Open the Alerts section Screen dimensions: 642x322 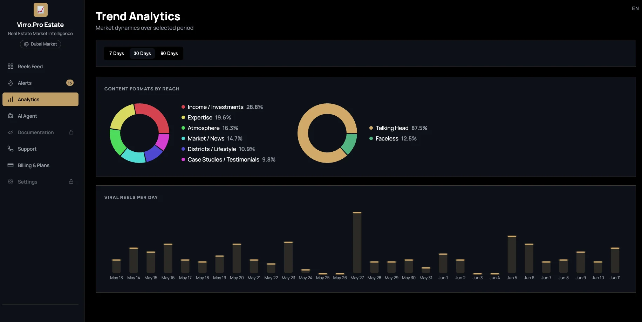point(40,83)
